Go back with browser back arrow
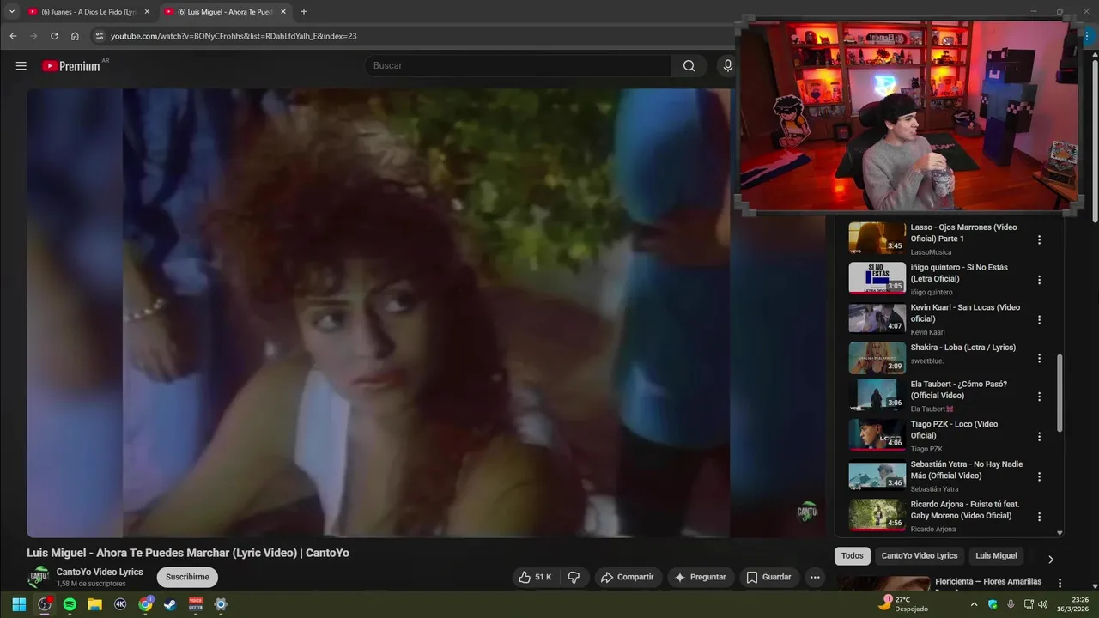This screenshot has height=618, width=1099. [13, 36]
